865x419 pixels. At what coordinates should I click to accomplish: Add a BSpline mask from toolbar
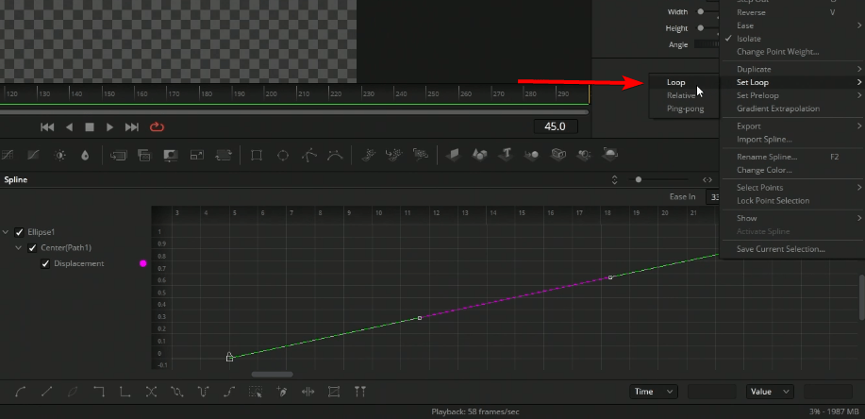pos(335,156)
